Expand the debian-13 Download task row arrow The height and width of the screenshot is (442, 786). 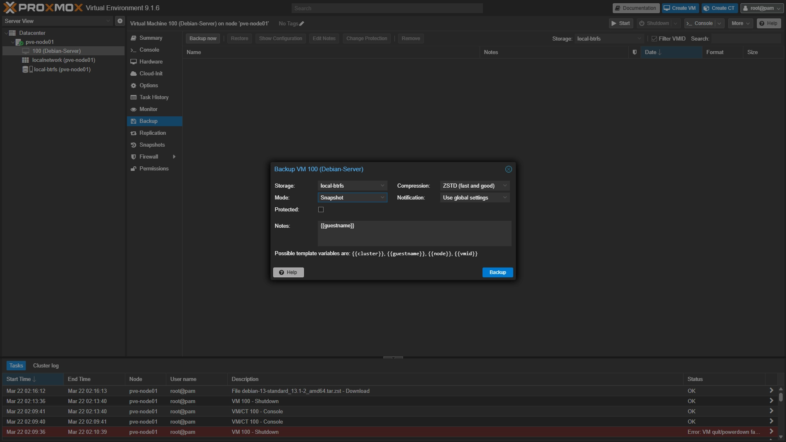click(x=771, y=391)
